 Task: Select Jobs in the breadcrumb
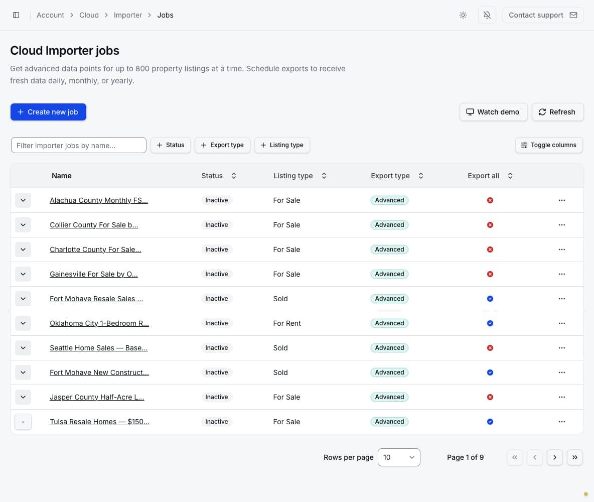click(x=165, y=15)
